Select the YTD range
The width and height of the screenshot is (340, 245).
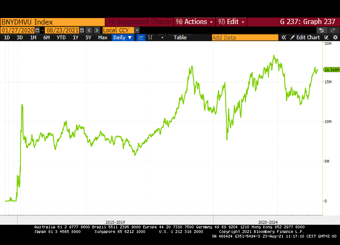pos(61,37)
